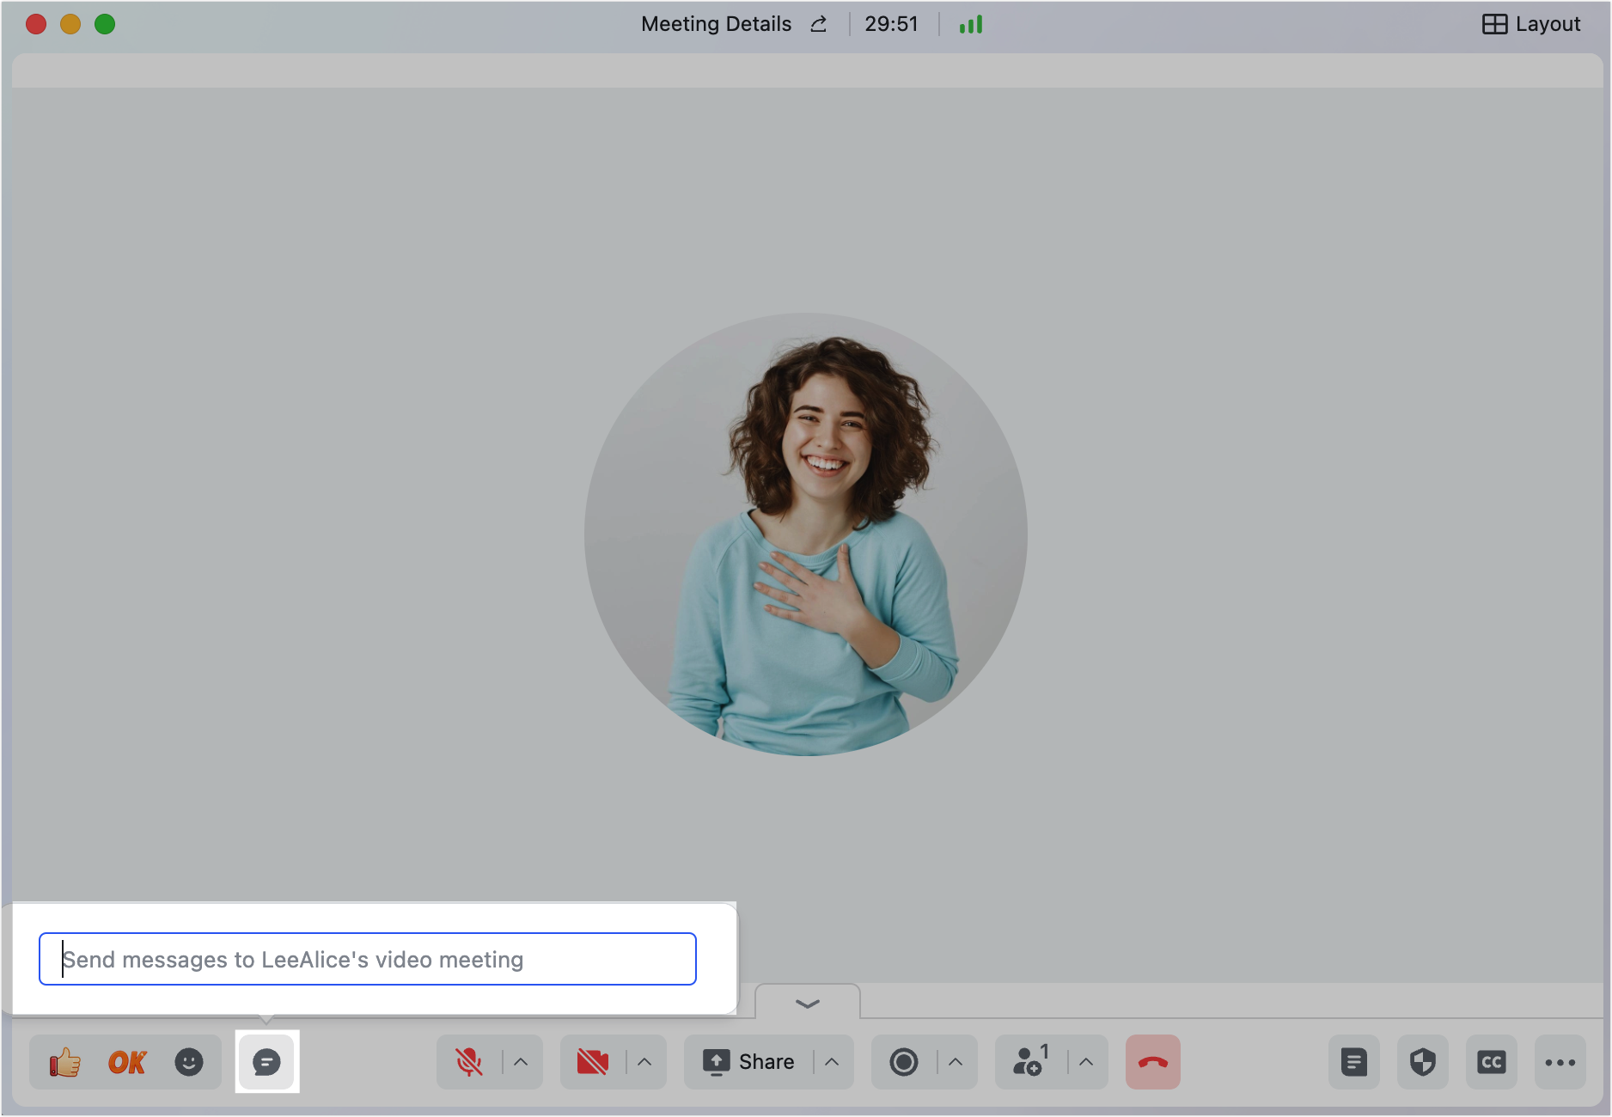Open the Meeting Details menu
This screenshot has height=1117, width=1612.
(x=716, y=23)
